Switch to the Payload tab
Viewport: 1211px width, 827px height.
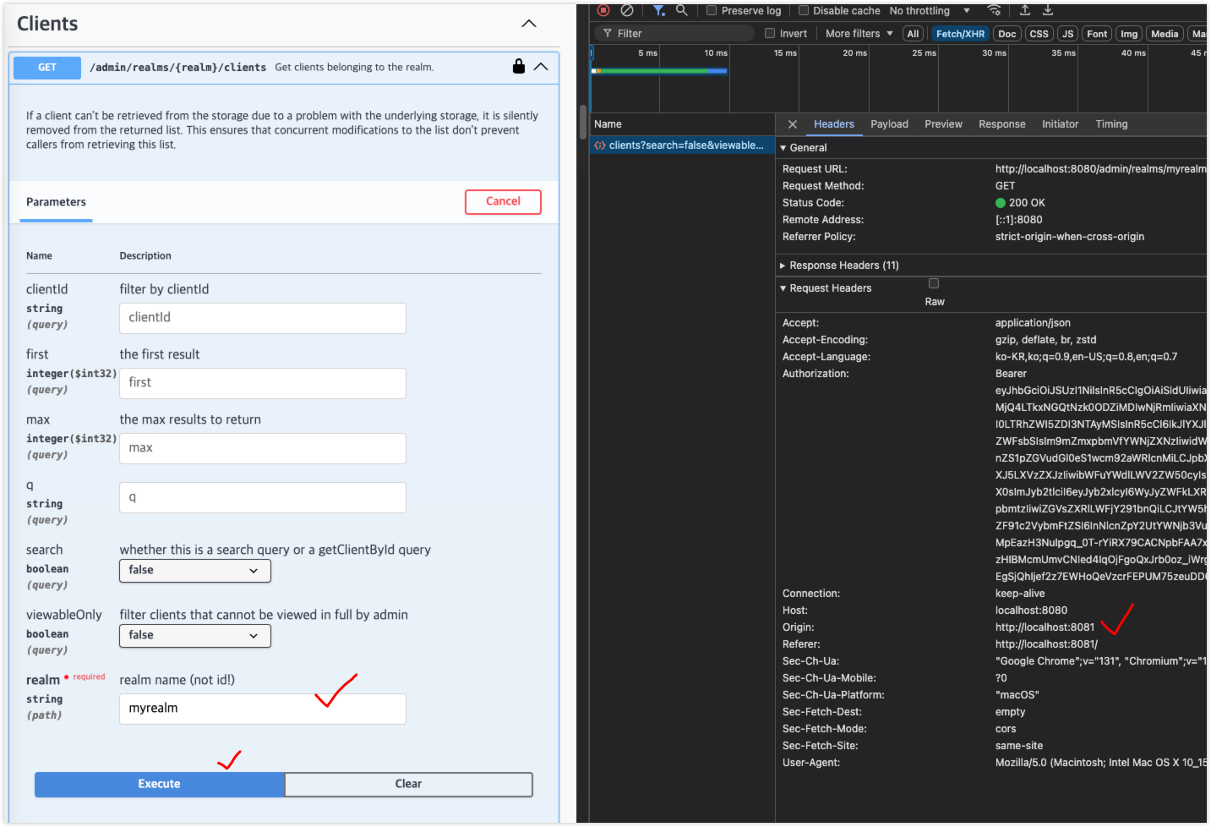pos(889,124)
